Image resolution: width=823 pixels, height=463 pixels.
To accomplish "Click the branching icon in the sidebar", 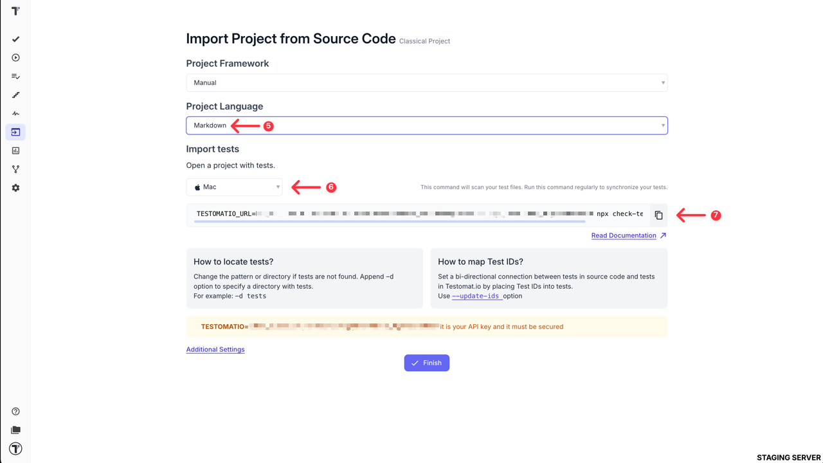I will pyautogui.click(x=15, y=168).
